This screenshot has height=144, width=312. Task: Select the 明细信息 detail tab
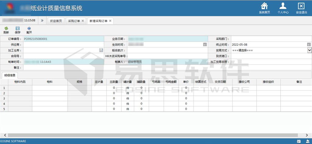point(10,75)
